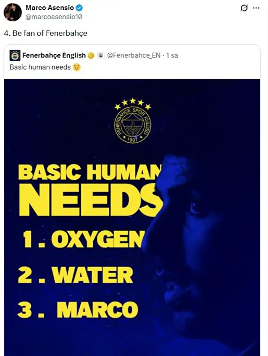268x356 pixels.
Task: Click the blue verified badge
Action: pos(80,8)
